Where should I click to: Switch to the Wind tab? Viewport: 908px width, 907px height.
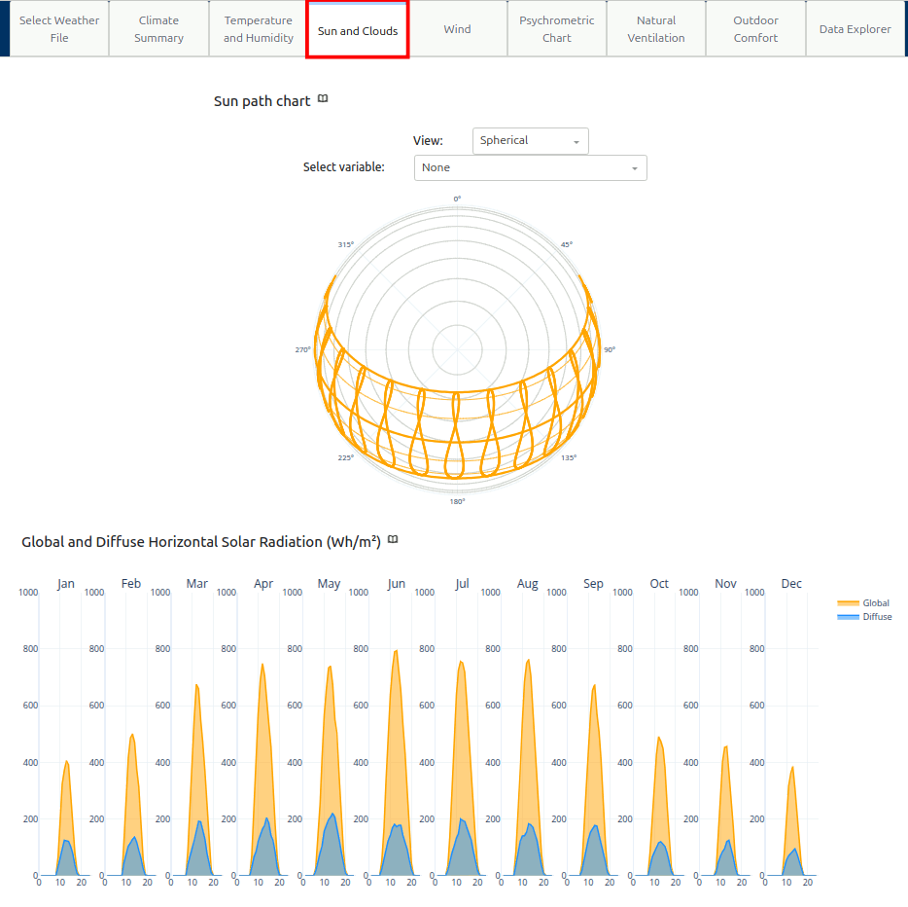(x=457, y=29)
